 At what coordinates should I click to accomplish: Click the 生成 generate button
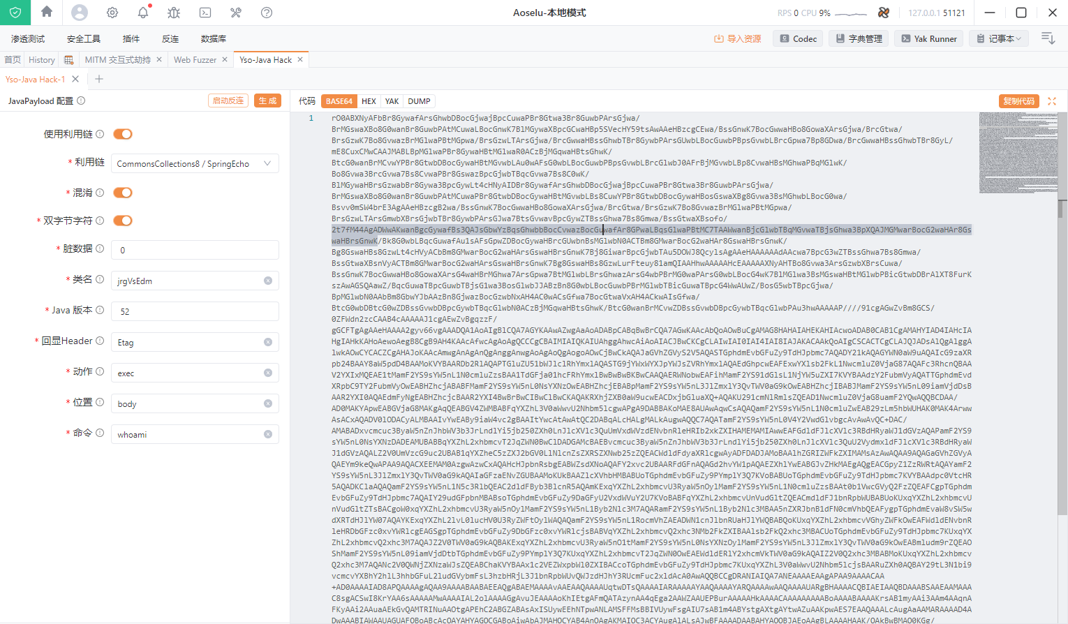(267, 101)
